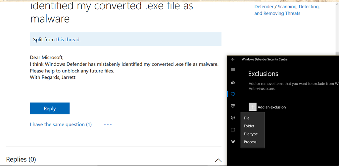Select the Virus & threat protection shield icon
This screenshot has width=339, height=166.
[x=233, y=94]
